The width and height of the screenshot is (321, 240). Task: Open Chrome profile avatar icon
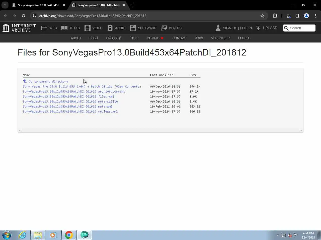(x=306, y=16)
